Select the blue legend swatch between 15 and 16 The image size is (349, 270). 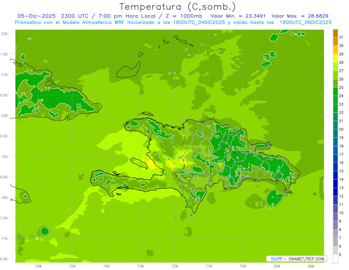[335, 167]
